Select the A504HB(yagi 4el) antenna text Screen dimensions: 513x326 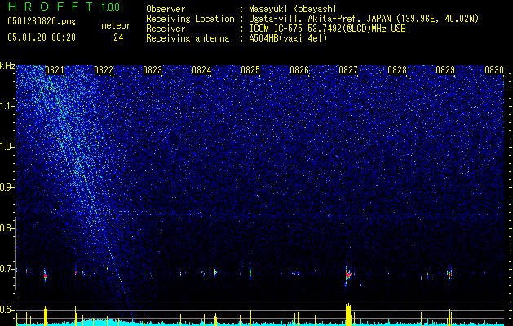click(x=288, y=38)
